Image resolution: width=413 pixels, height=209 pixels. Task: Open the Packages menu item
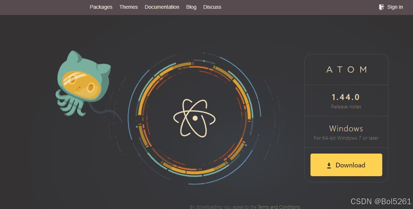coord(101,7)
